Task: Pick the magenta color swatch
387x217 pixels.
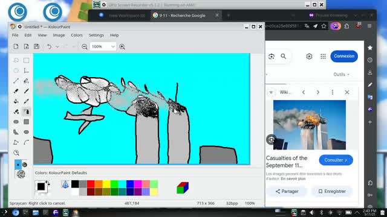Action: coord(138,184)
